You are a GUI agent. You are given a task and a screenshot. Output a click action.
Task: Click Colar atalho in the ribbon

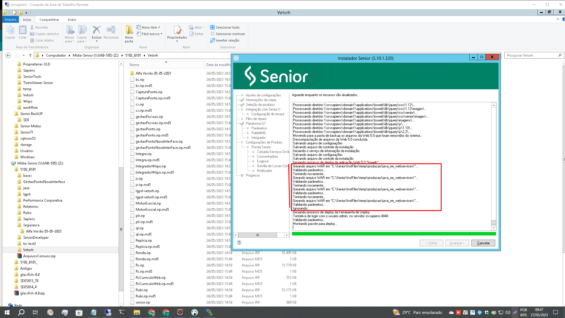click(42, 40)
